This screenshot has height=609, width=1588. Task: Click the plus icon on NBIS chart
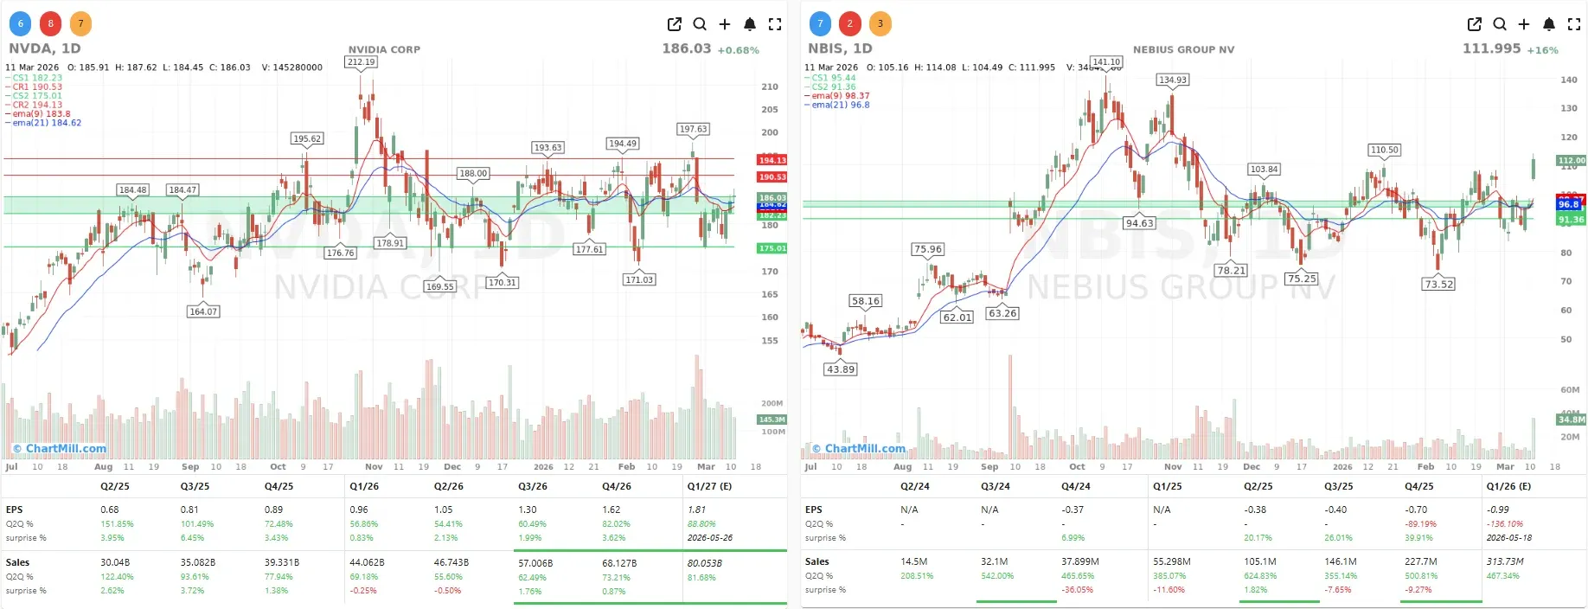point(1524,24)
